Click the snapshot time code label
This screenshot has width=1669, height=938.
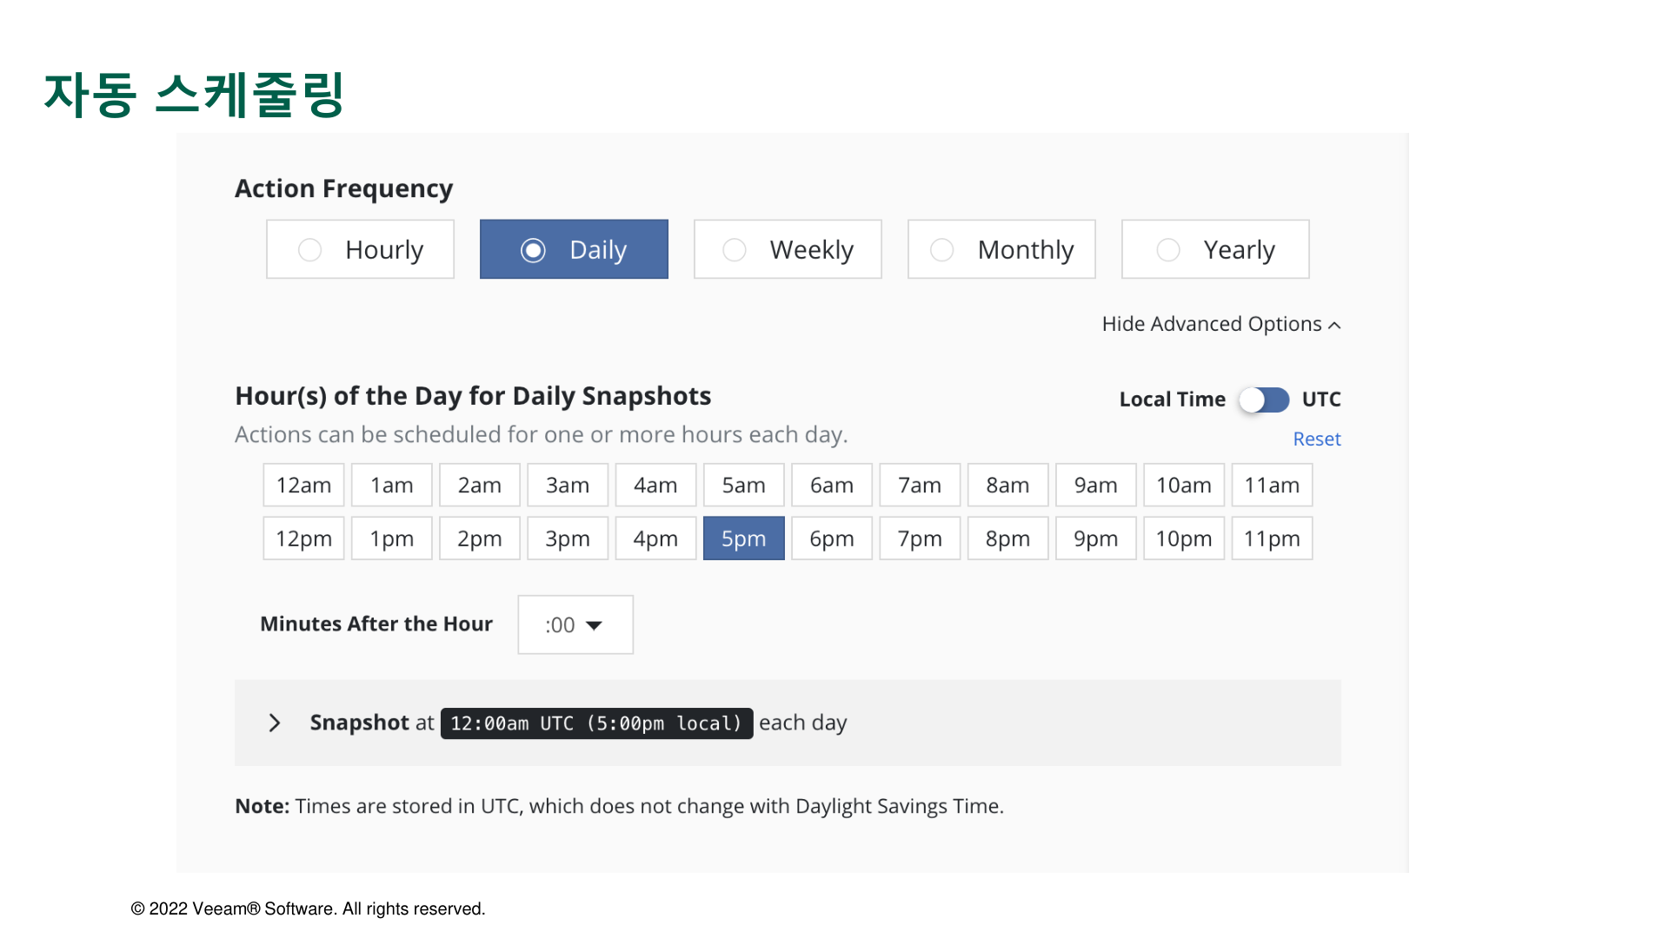point(596,723)
